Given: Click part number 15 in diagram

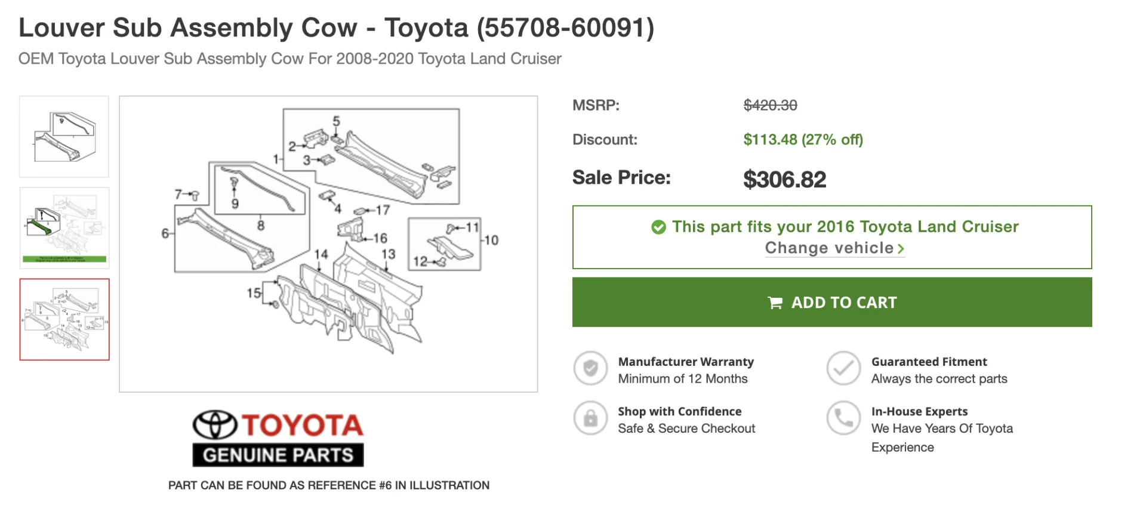Looking at the screenshot, I should point(254,293).
